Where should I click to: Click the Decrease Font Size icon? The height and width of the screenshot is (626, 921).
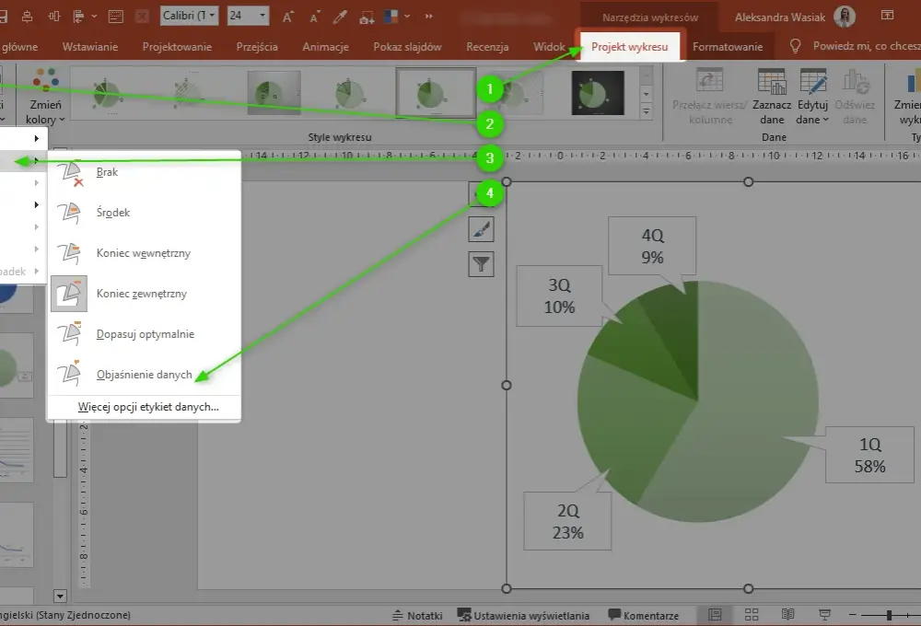[315, 17]
